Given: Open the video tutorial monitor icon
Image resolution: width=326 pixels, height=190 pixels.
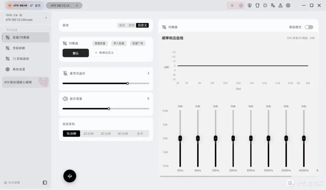Looking at the screenshot, I should [x=250, y=5].
